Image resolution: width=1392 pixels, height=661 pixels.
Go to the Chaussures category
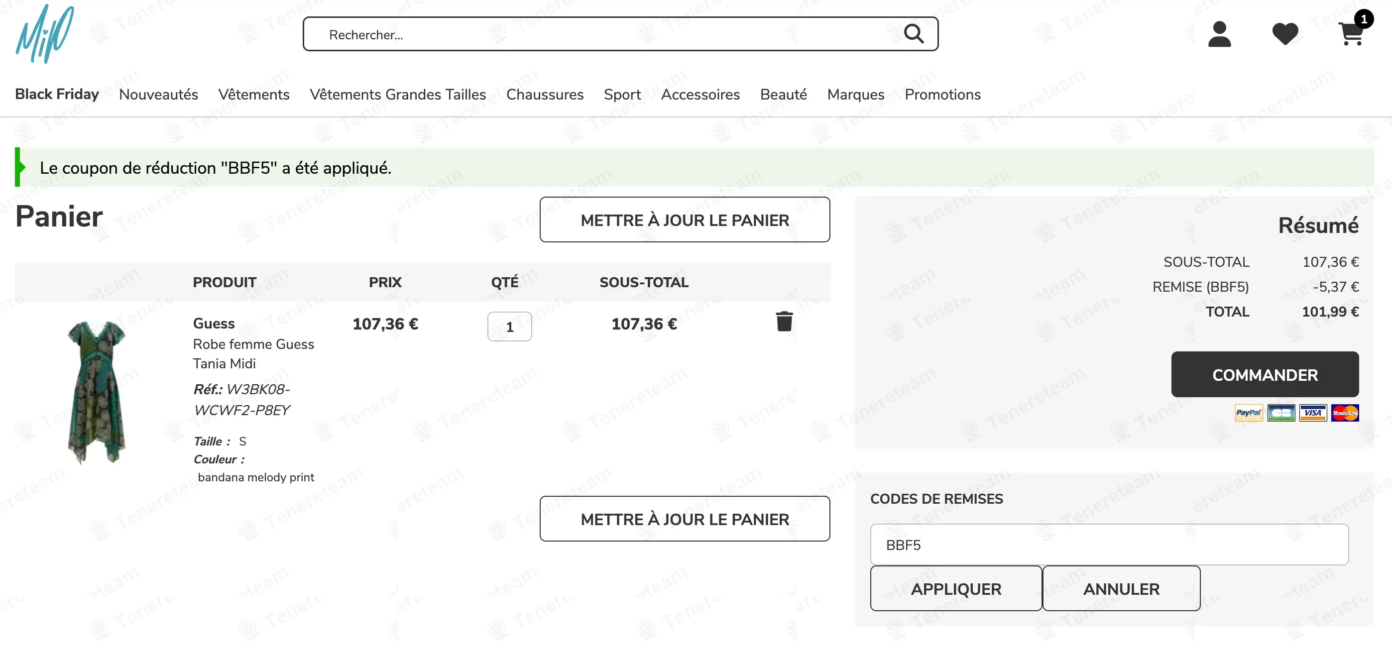pyautogui.click(x=545, y=95)
